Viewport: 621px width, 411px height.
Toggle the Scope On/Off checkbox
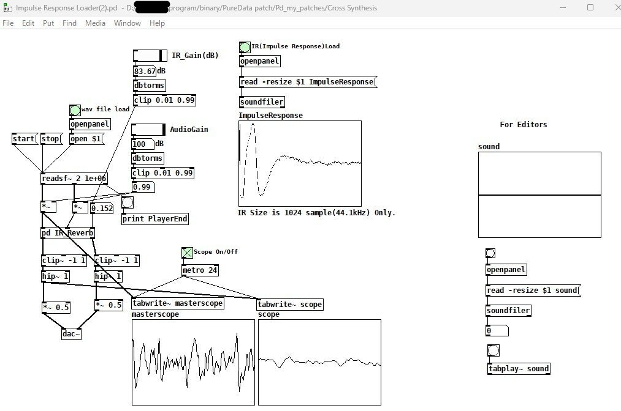point(186,251)
